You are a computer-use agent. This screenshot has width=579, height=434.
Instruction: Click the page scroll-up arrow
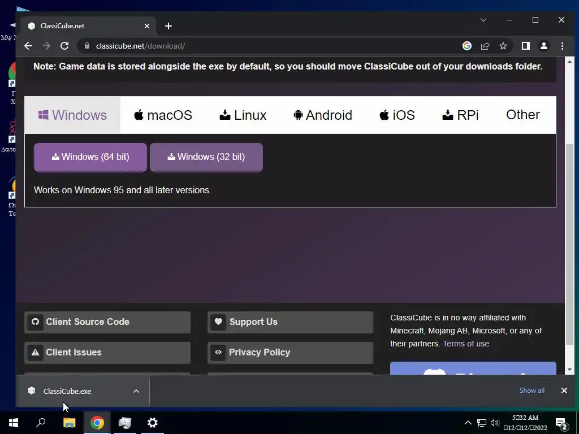(570, 62)
